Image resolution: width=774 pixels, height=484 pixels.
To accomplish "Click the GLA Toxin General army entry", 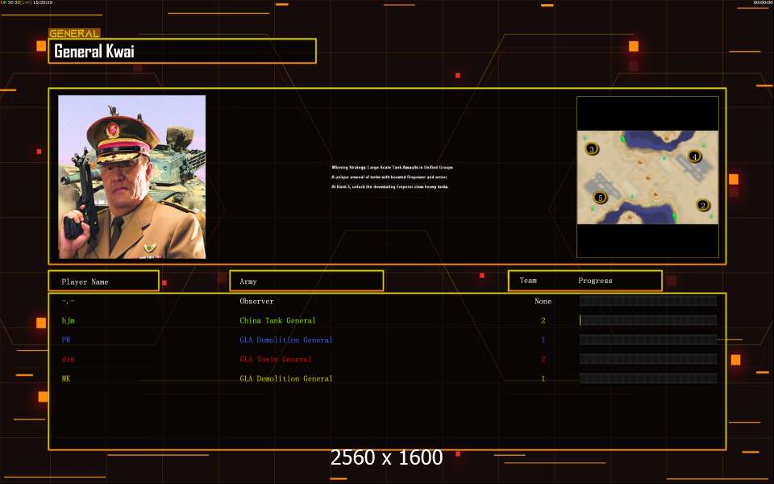I will tap(275, 360).
